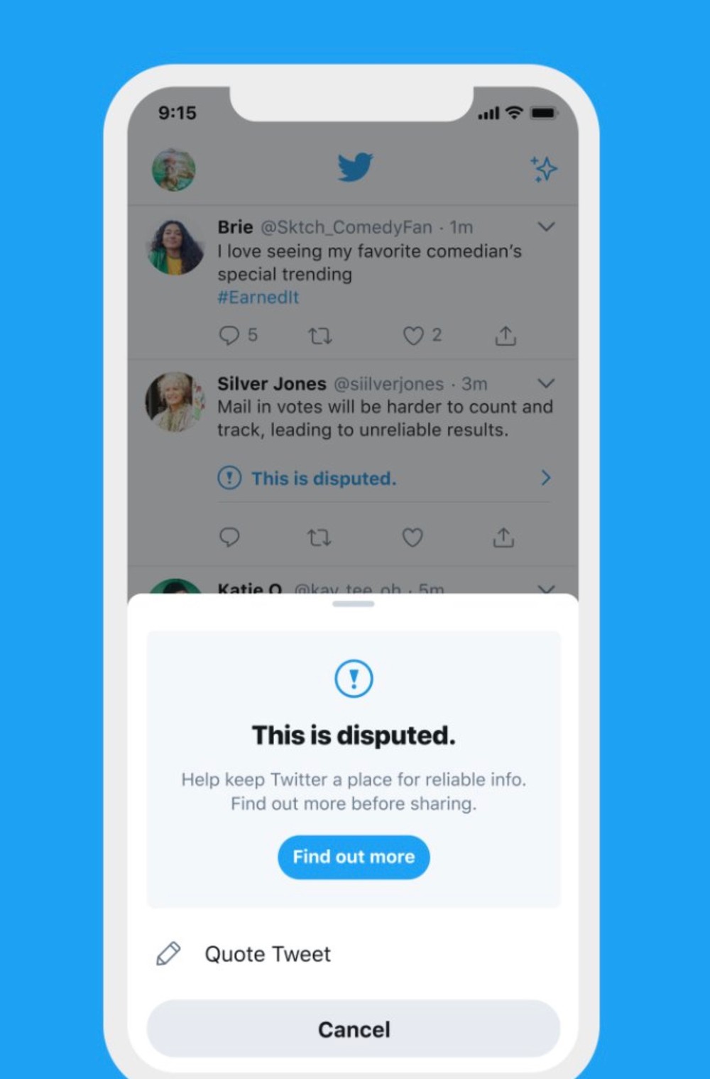Like Silver Jones' tweet
This screenshot has width=710, height=1079.
[413, 537]
